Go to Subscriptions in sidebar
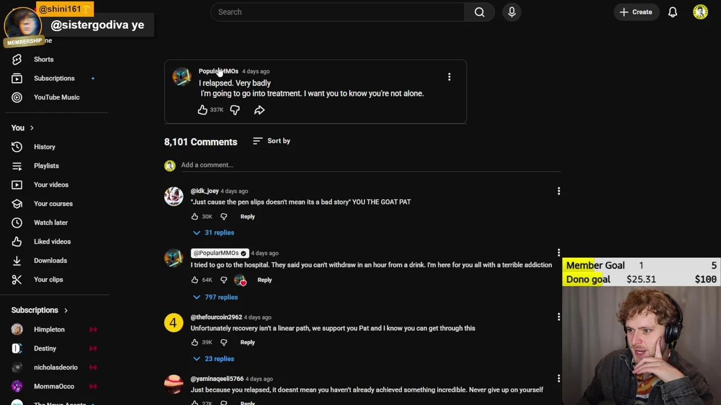 pyautogui.click(x=54, y=78)
